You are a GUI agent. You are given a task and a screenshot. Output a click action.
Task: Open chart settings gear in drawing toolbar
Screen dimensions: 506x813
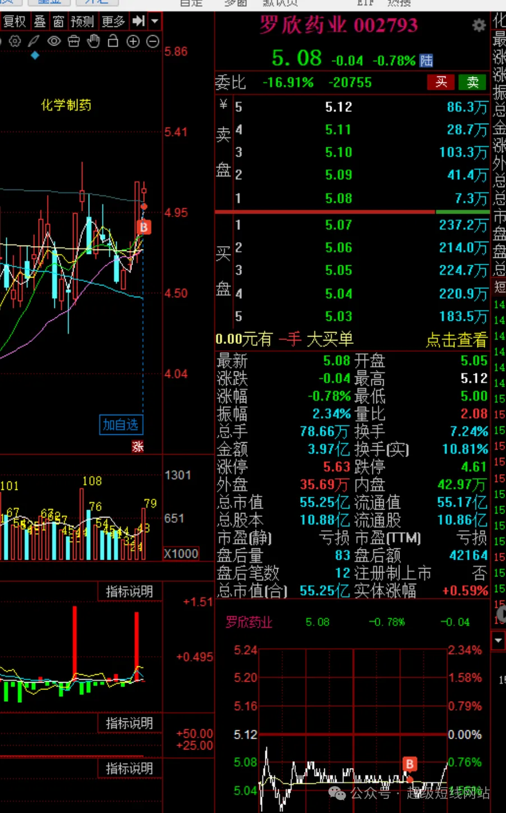click(15, 41)
